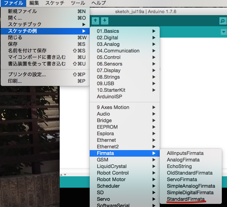Screen dimensions: 227x207
Task: Expand the 03.Analog examples submenu
Action: (125, 44)
